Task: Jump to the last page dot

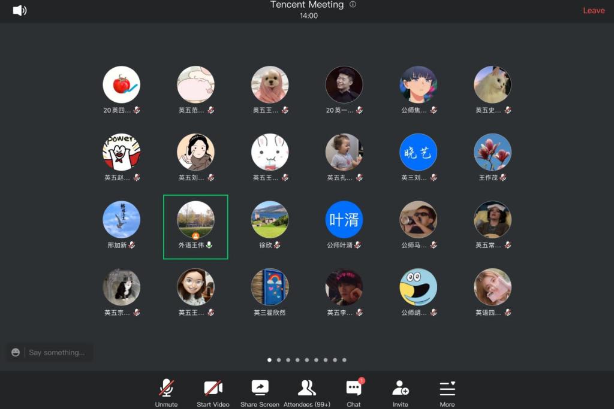Action: pyautogui.click(x=344, y=360)
